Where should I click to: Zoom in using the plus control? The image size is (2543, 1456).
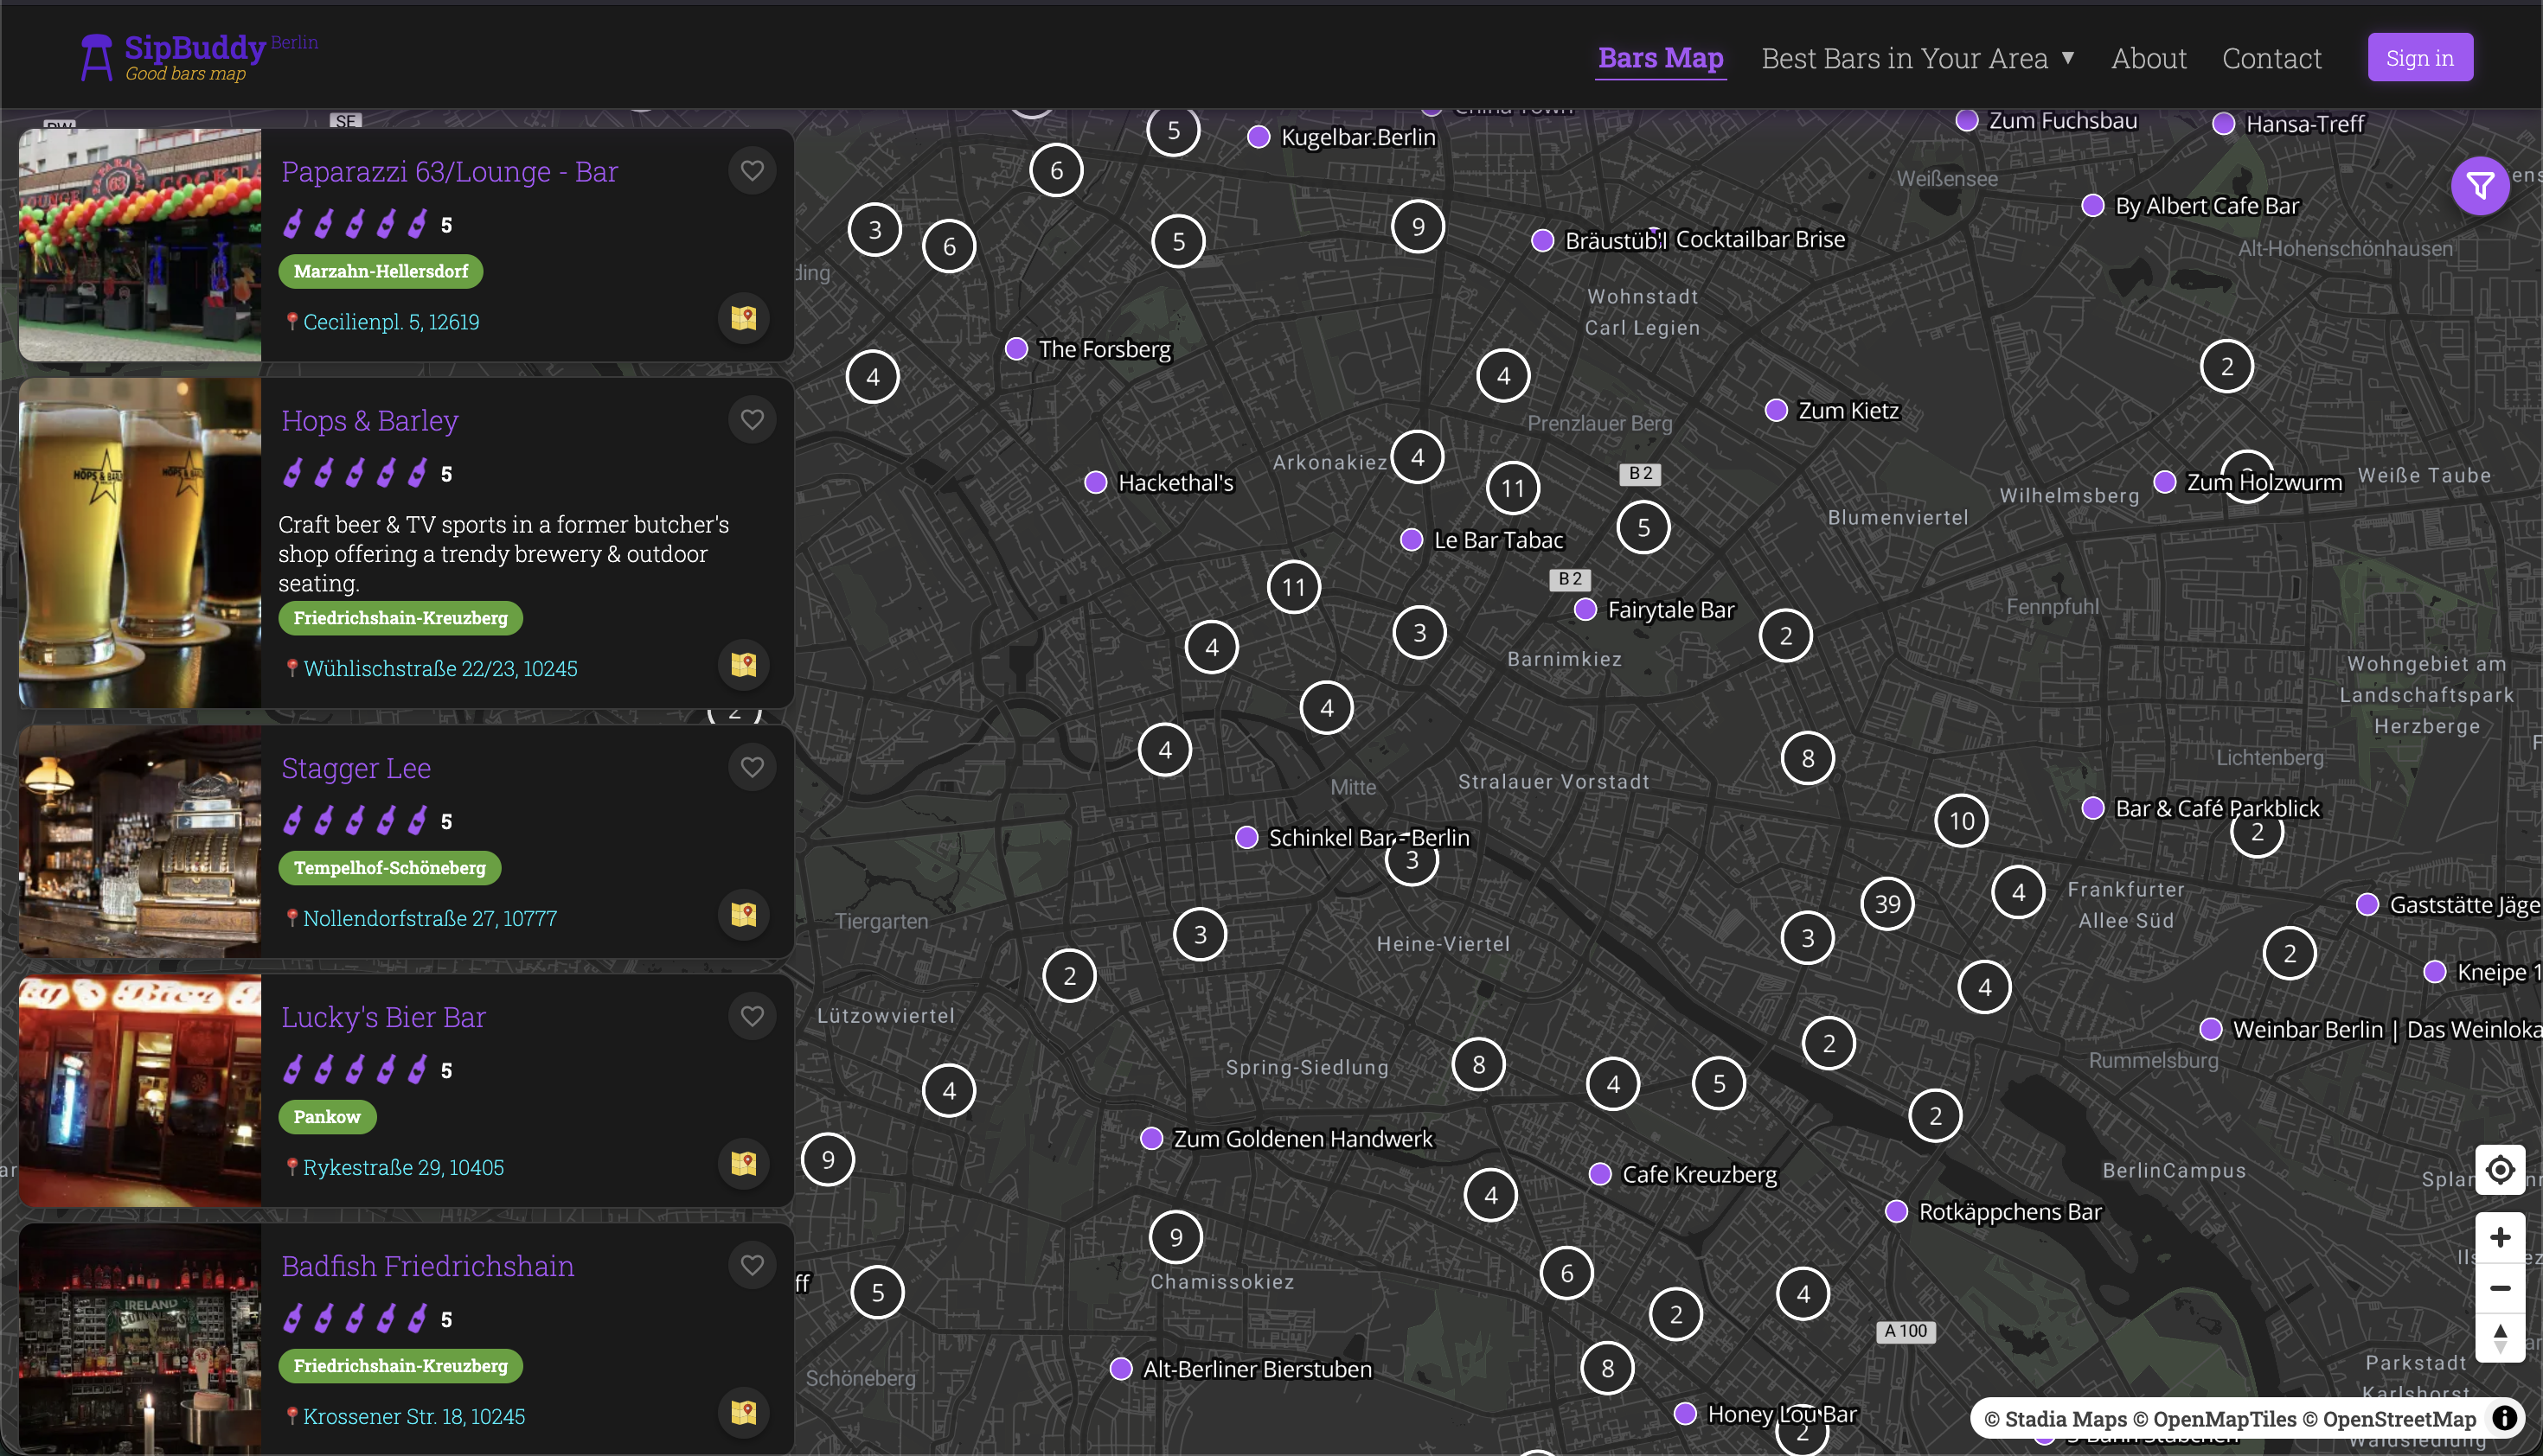tap(2501, 1236)
